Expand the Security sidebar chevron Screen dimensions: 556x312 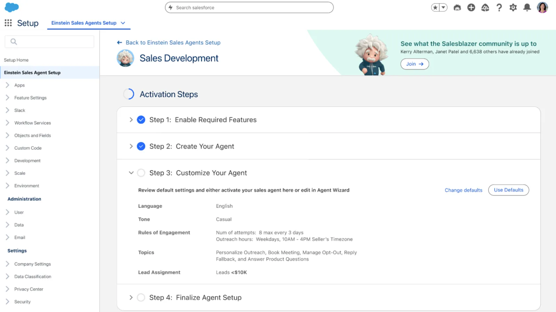7,302
